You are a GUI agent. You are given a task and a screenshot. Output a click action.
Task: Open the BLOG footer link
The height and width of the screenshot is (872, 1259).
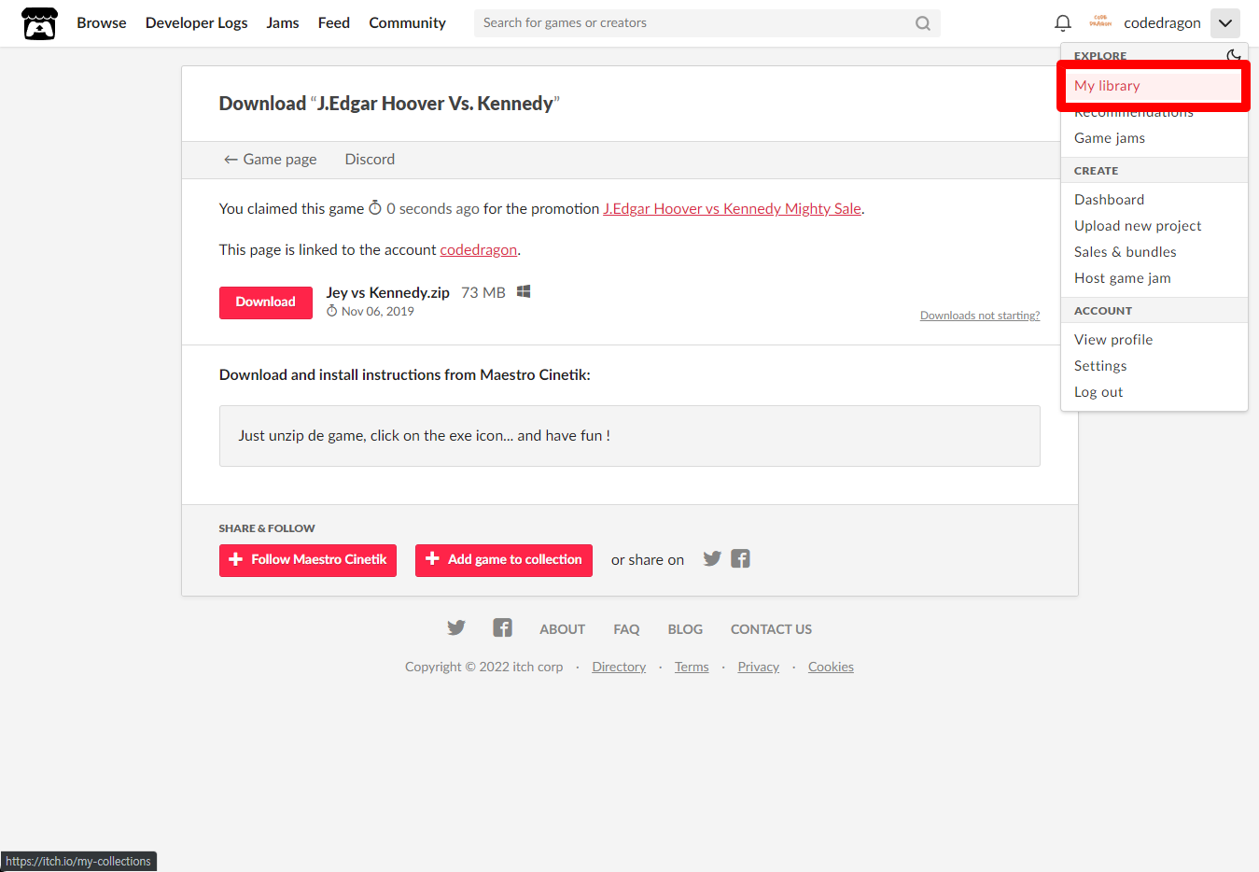(685, 629)
